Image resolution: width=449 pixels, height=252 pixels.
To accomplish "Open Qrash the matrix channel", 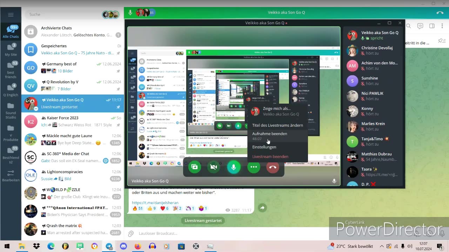I will (x=73, y=229).
